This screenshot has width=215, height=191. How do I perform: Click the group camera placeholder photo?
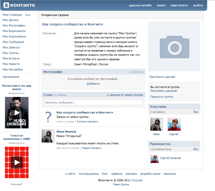174,46
